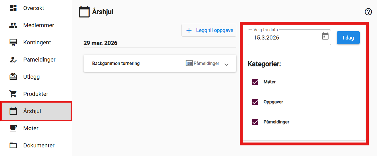This screenshot has width=377, height=156.
Task: Select the Backgammon turnering entry title
Action: 116,64
